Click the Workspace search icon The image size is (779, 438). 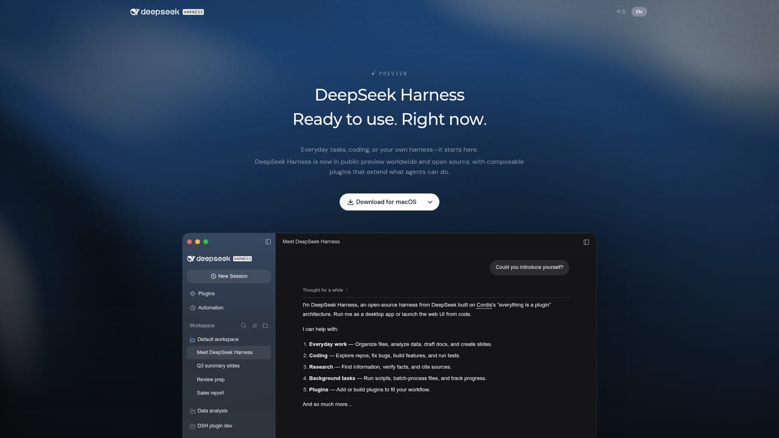tap(243, 325)
